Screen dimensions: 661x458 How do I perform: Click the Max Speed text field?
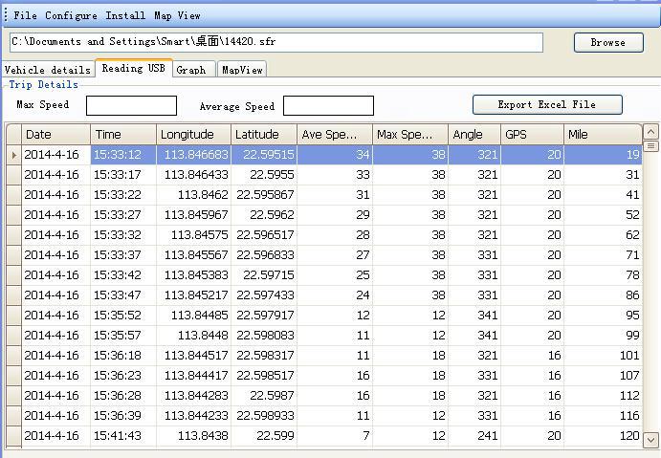pyautogui.click(x=131, y=105)
